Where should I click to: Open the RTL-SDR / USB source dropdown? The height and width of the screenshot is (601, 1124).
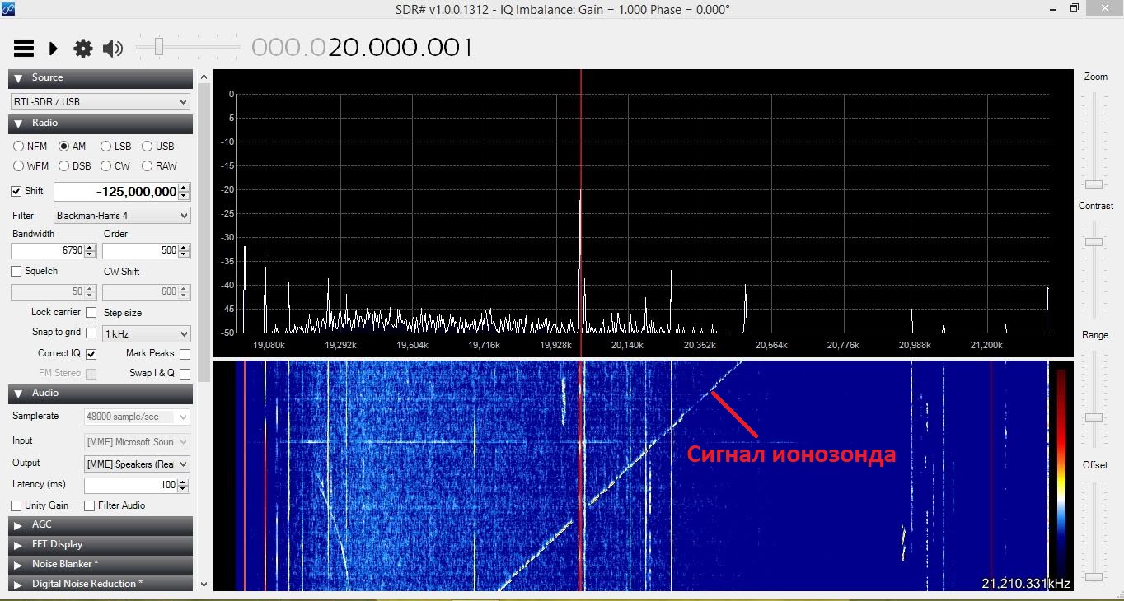pos(101,102)
